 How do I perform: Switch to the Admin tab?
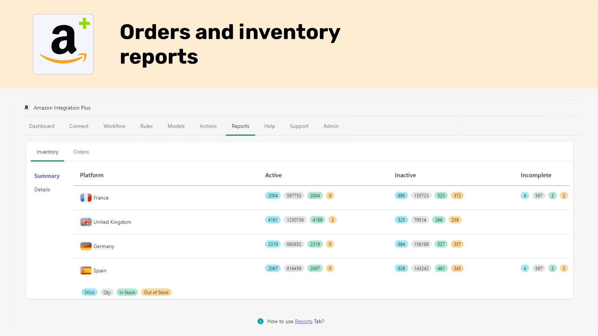331,126
